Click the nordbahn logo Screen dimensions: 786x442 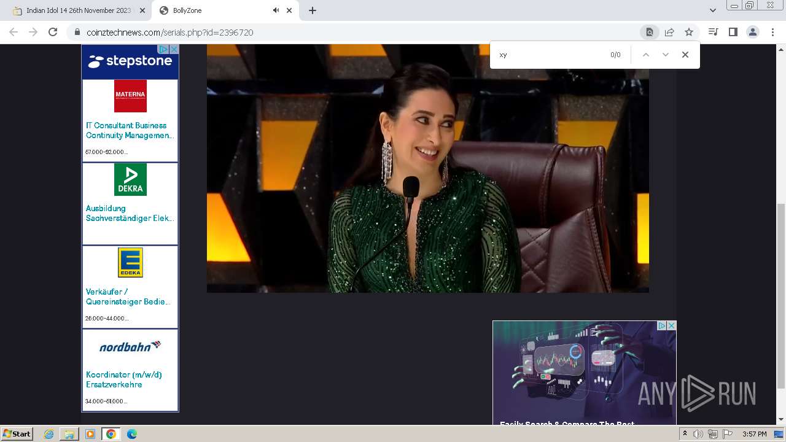pos(130,346)
